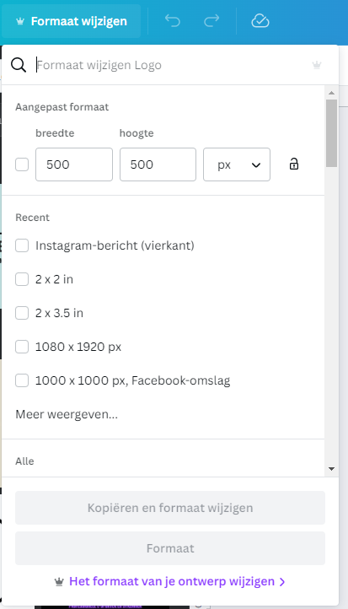Viewport: 348px width, 609px height.
Task: Click the scrollbar down arrow
Action: click(331, 469)
